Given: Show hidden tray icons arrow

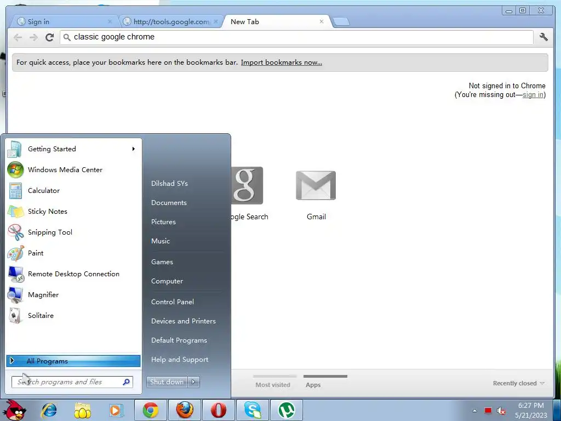Looking at the screenshot, I should [474, 411].
